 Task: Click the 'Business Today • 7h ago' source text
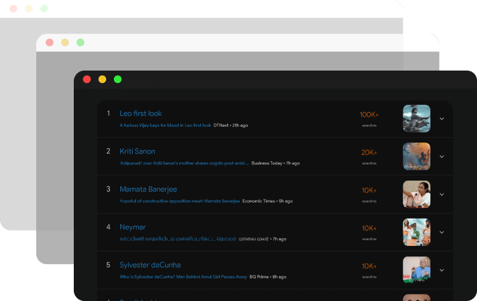coord(276,163)
